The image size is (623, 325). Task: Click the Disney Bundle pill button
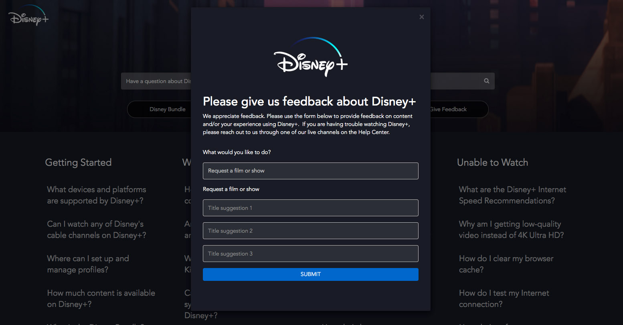coord(159,109)
